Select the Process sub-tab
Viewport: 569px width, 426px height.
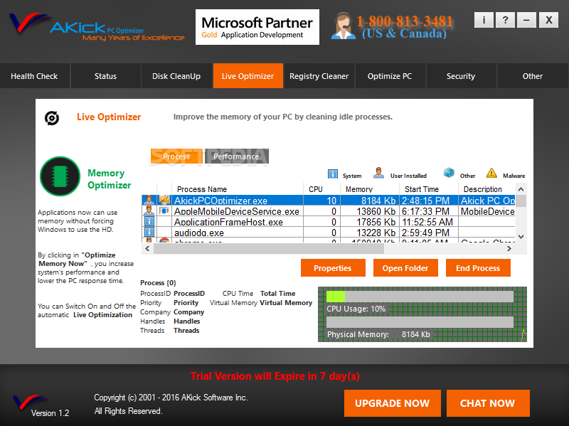pos(176,156)
